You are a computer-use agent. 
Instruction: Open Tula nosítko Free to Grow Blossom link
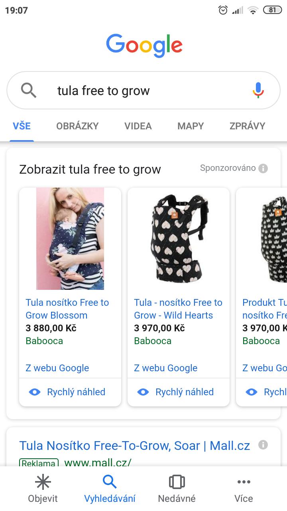coord(67,309)
